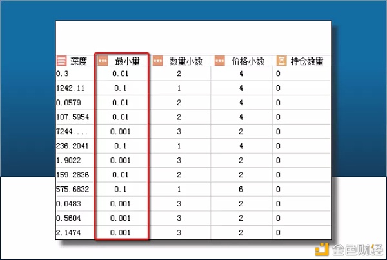Click the hourglass icon beside 持仓数量 header
387x260 pixels.
pos(281,61)
